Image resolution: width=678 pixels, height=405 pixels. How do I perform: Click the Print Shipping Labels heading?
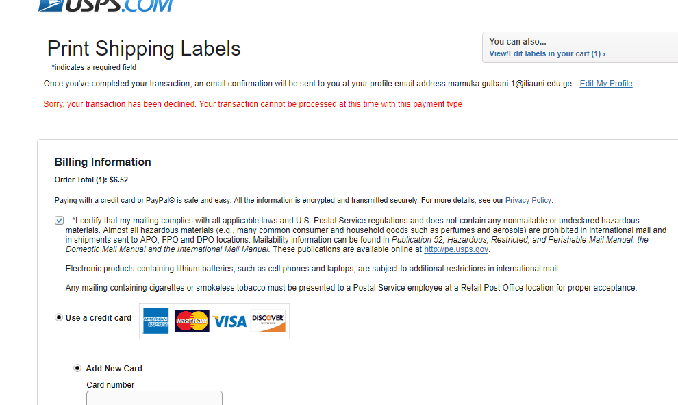143,49
